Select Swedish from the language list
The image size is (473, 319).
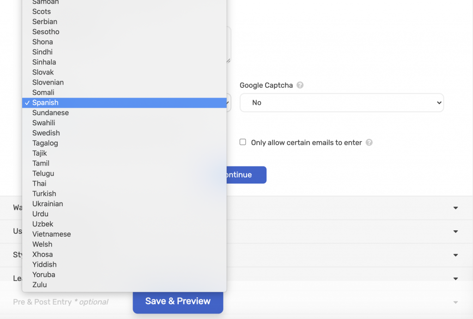[46, 133]
